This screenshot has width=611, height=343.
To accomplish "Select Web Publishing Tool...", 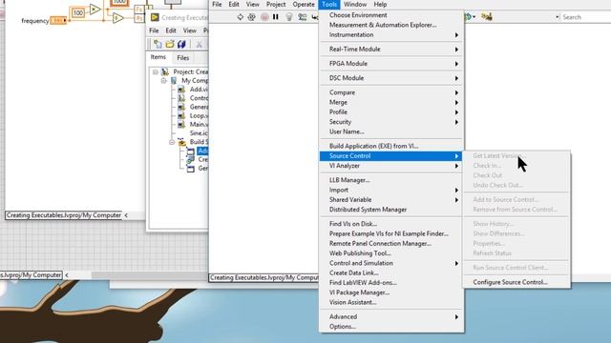I will click(x=360, y=253).
